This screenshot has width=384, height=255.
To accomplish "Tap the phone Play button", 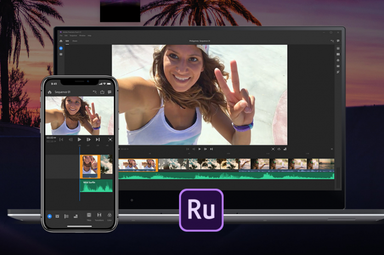I will pyautogui.click(x=80, y=139).
